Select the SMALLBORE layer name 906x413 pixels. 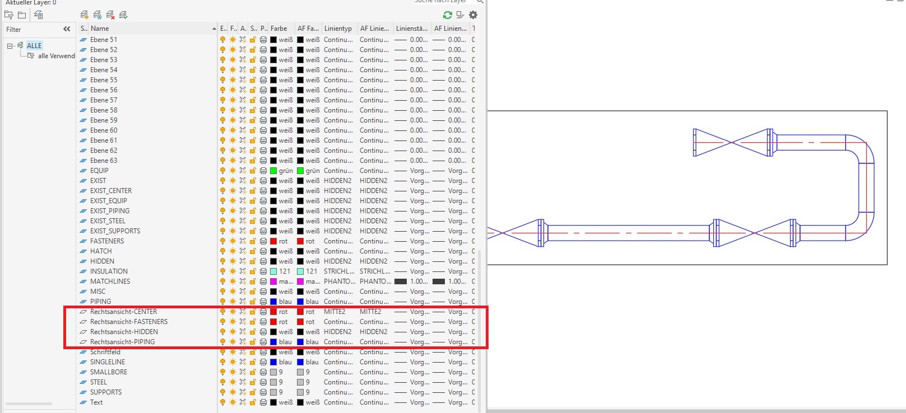pos(109,372)
